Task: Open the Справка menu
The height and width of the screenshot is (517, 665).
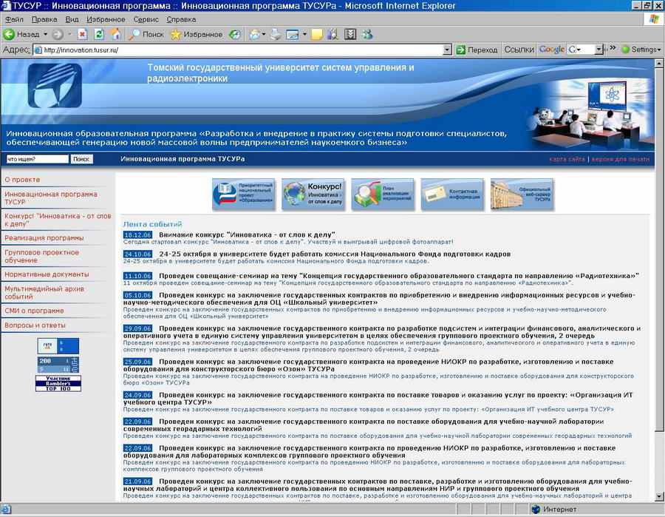Action: [x=181, y=19]
